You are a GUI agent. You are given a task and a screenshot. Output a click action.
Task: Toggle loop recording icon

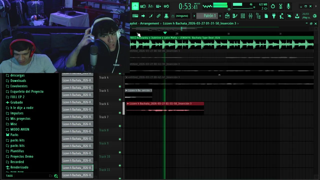point(166,6)
